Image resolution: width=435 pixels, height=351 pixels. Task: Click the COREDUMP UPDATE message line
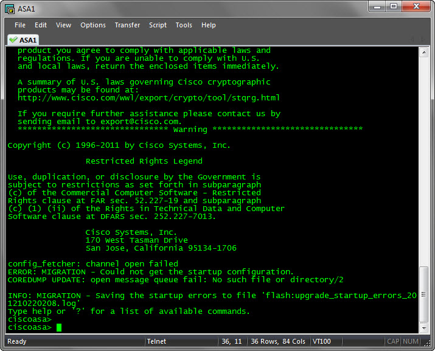click(x=175, y=280)
